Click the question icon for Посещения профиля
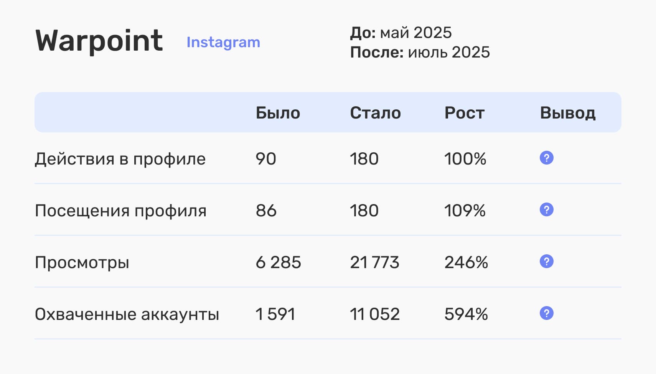This screenshot has width=656, height=374. click(x=546, y=209)
